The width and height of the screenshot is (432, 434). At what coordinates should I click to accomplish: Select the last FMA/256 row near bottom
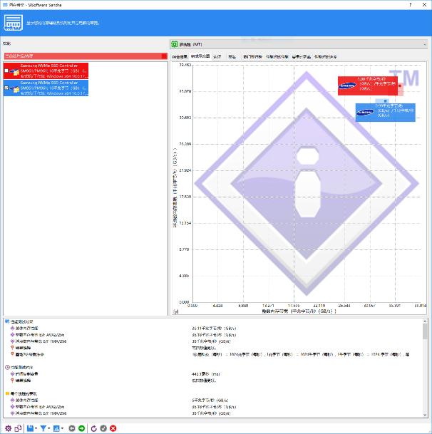(x=212, y=413)
